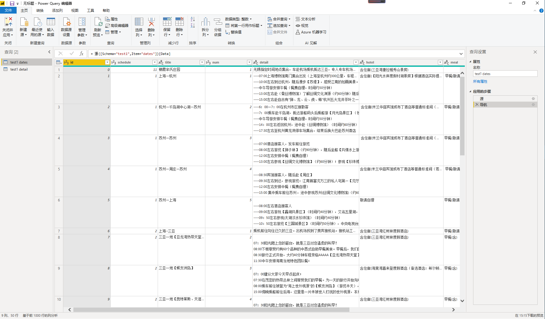The height and width of the screenshot is (319, 545).
Task: Expand the formula bar with the chevron
Action: coord(461,54)
